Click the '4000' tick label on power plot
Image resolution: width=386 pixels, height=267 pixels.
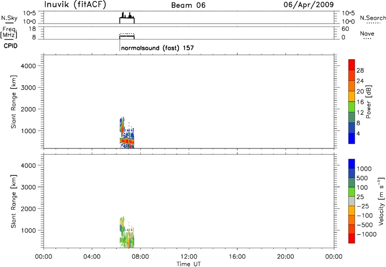point(28,66)
